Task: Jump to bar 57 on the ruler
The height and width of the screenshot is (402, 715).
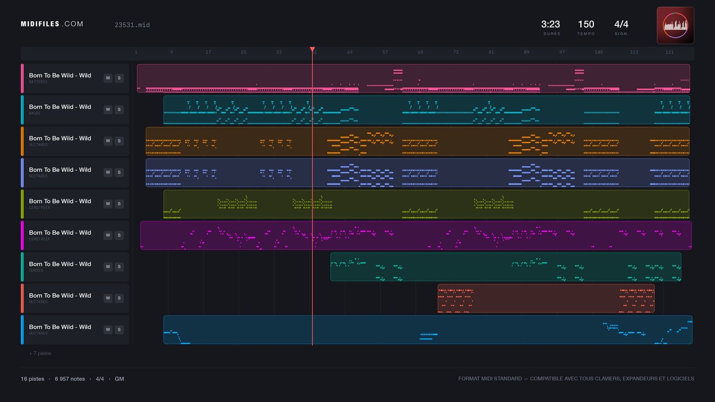Action: (385, 52)
